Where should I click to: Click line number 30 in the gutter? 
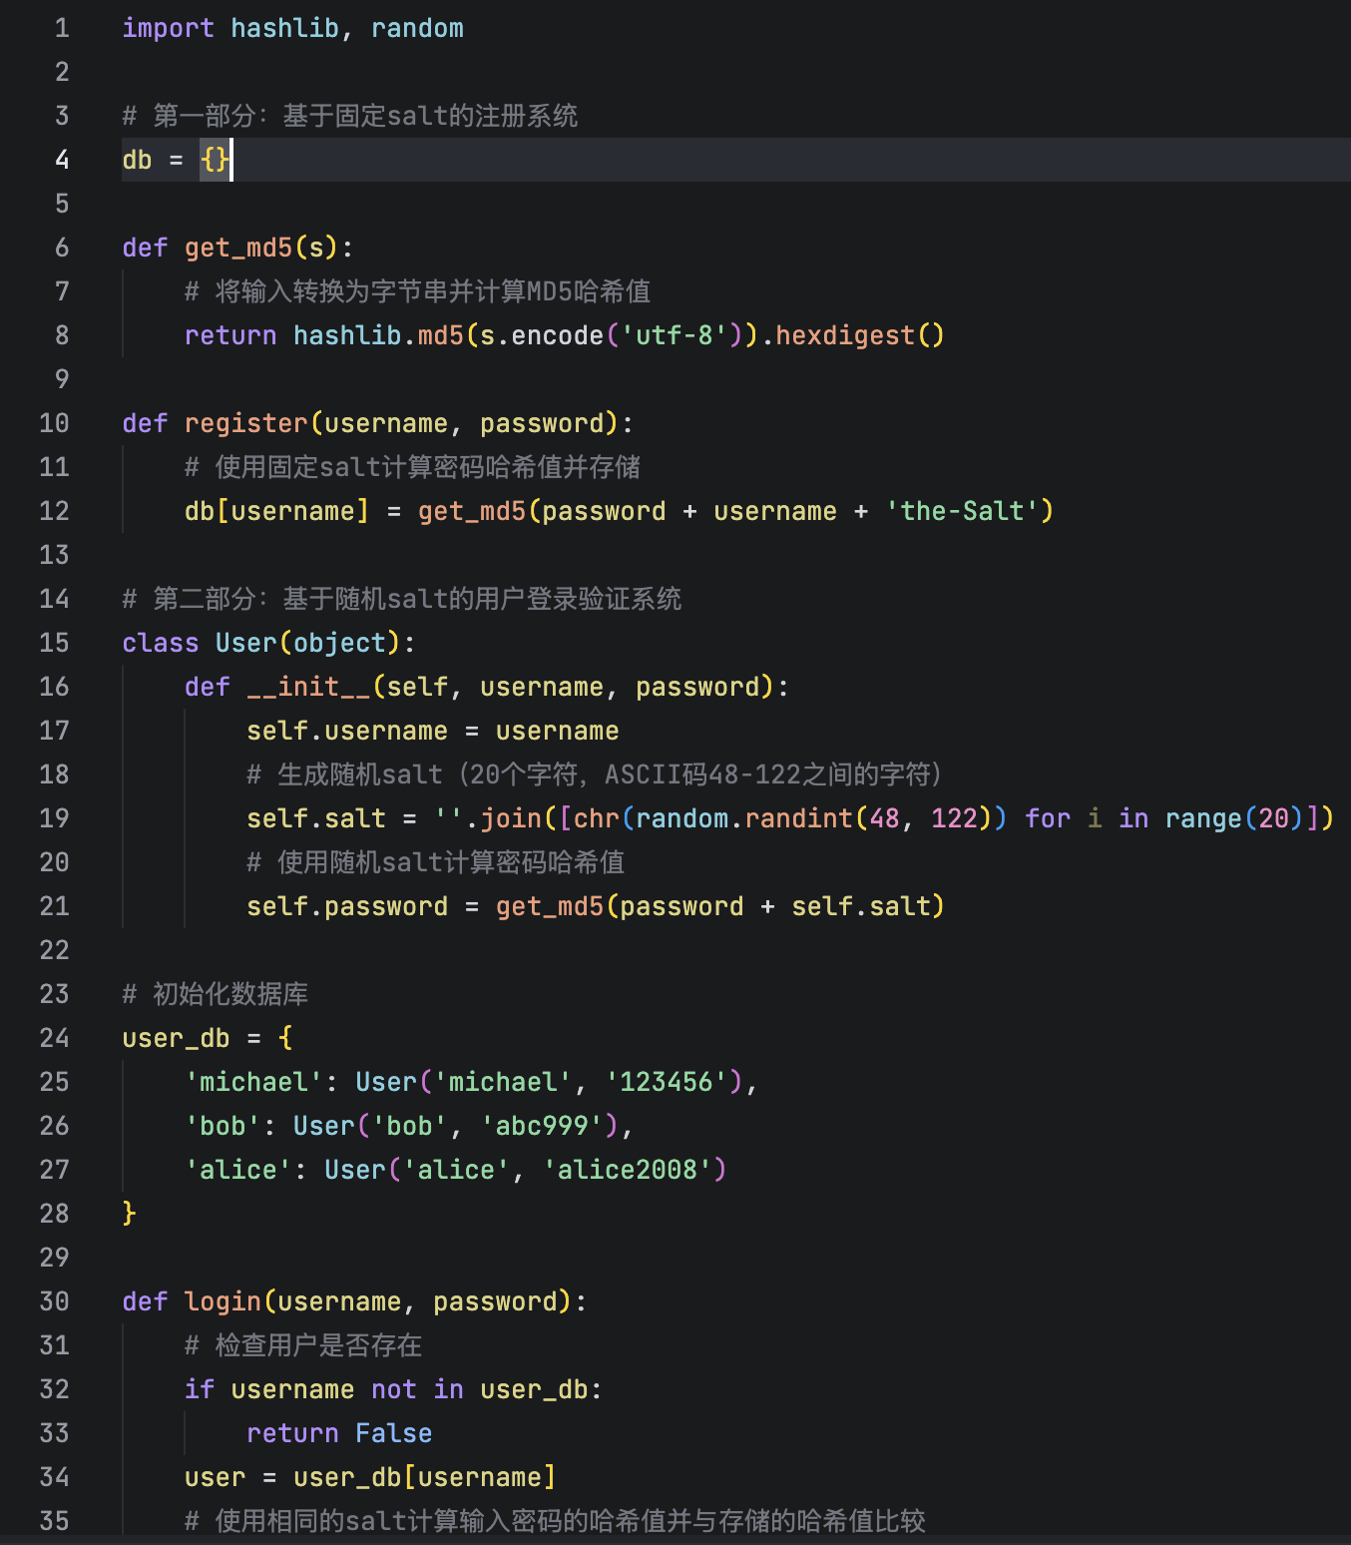click(54, 1301)
